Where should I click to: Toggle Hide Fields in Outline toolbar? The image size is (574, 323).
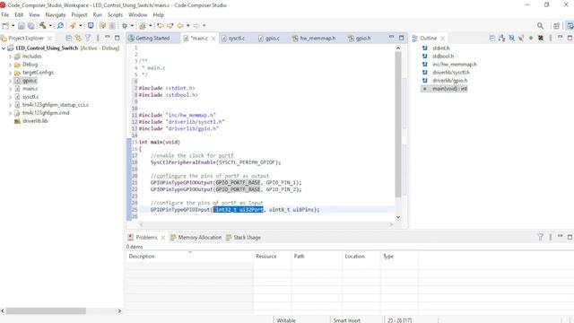(511, 38)
